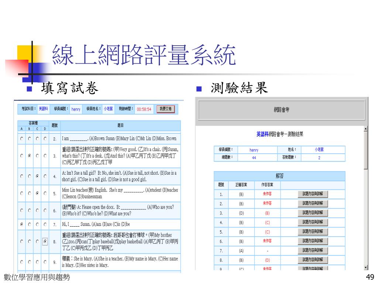Screen dimensions: 378x283
Task: Click given answer (B) for result question 3
Action: pyautogui.click(x=267, y=213)
